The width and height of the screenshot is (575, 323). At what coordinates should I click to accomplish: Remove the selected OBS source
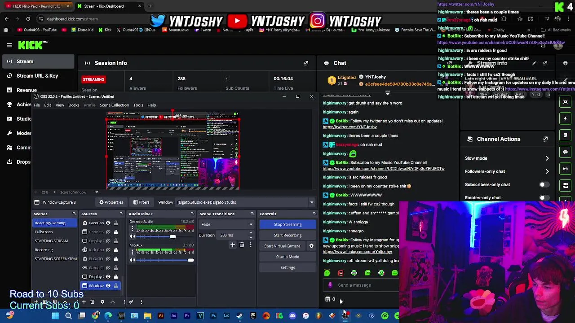pyautogui.click(x=93, y=302)
